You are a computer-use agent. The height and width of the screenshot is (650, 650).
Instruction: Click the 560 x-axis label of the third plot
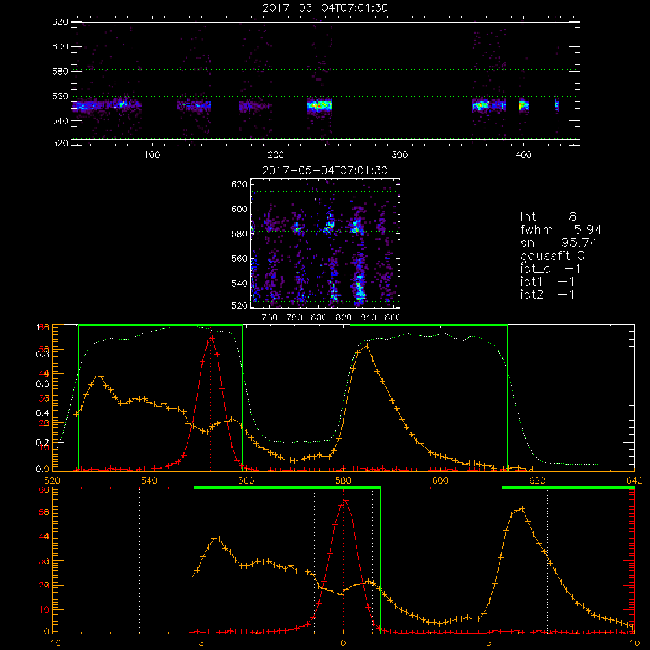[246, 481]
